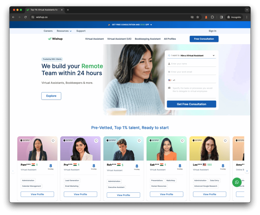Viewport: 260px width, 215px height.
Task: Expand the Resources dropdown menu
Action: 64,31
